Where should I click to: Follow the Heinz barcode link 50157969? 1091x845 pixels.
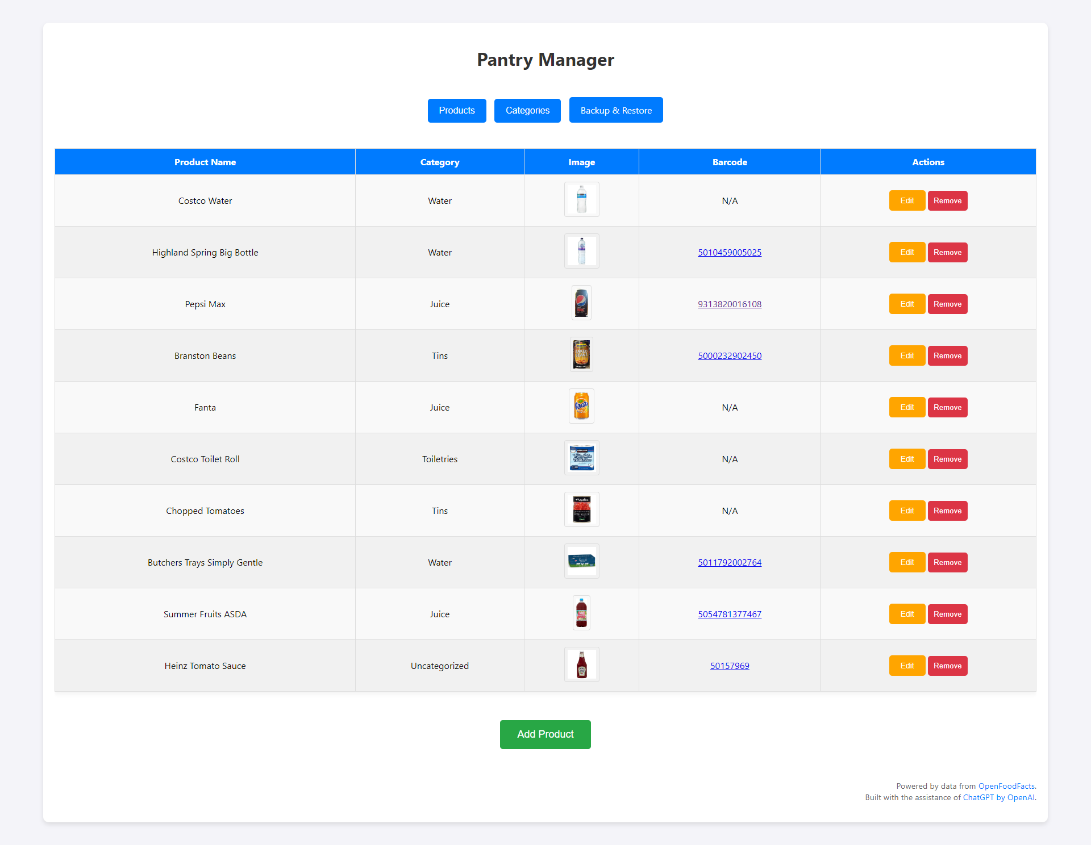(x=730, y=666)
